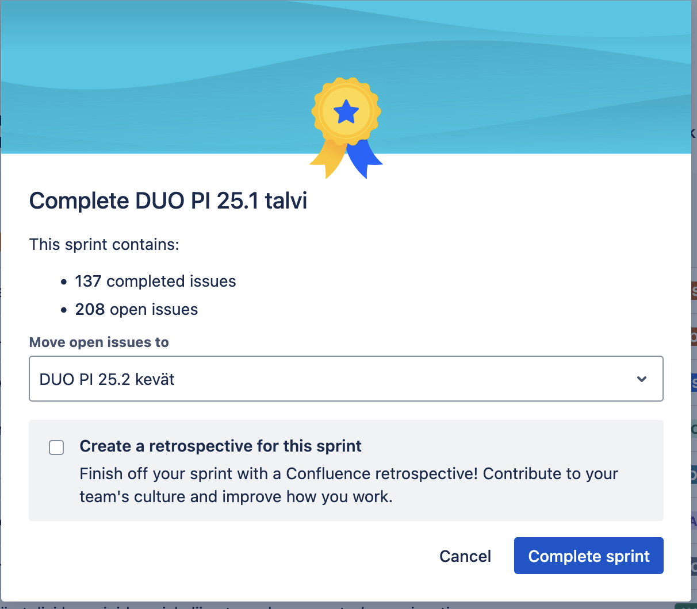
Task: Click the '137 completed issues' bullet
Action: pos(155,281)
